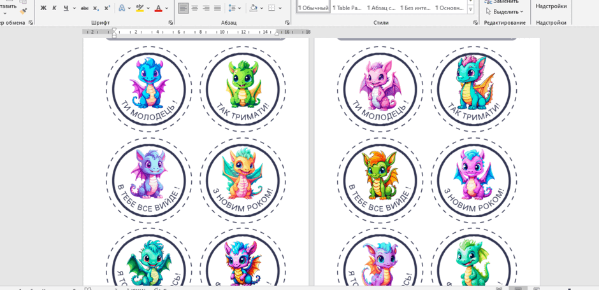
Task: Open the Выделить selection menu
Action: [504, 11]
